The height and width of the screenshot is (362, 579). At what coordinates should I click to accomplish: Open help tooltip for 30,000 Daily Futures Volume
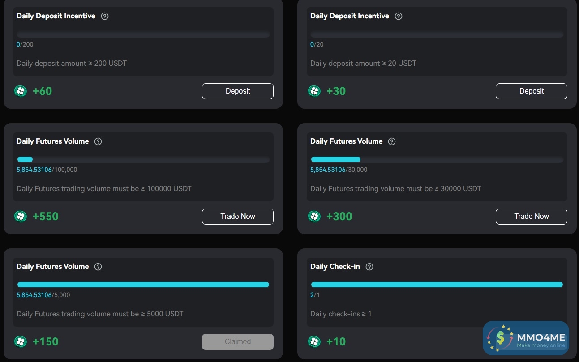click(392, 141)
